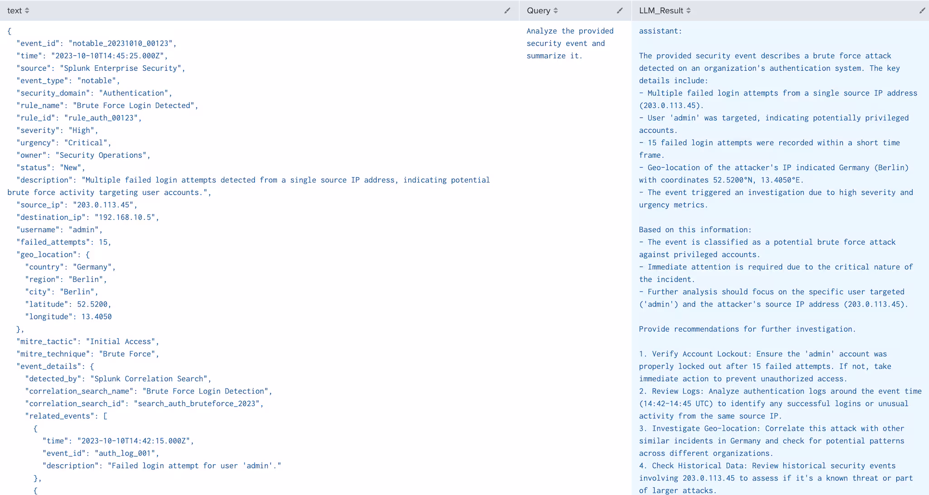Click the event_id value notable_20231010_00123
The width and height of the screenshot is (929, 495).
tap(121, 44)
